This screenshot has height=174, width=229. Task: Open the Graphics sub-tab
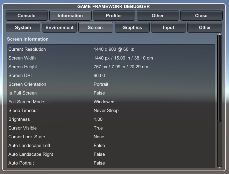[x=132, y=27]
